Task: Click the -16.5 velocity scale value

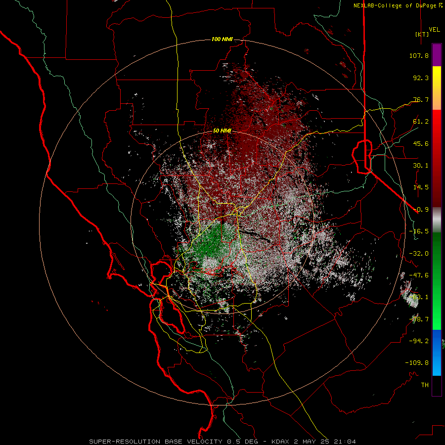Action: (419, 231)
